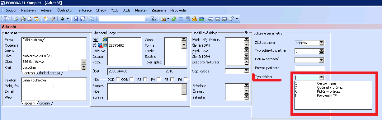The width and height of the screenshot is (382, 120).
Task: Switch to the ostatní tab
Action: (x=45, y=103)
